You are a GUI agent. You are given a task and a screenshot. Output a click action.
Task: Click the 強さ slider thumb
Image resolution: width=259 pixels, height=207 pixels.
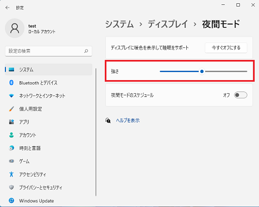(202, 71)
